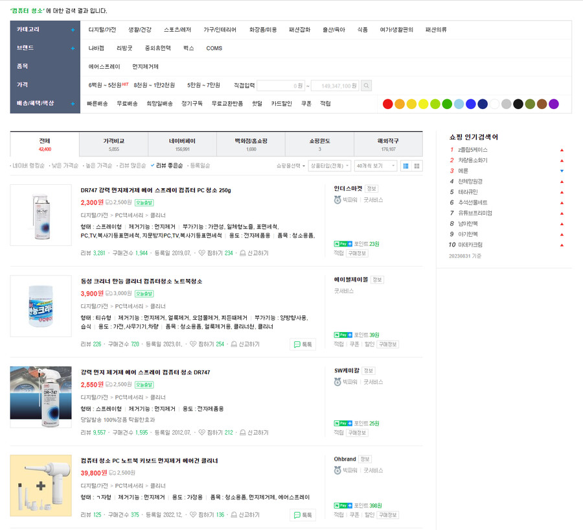This screenshot has width=583, height=530.
Task: Click heart 찜하기 icon for 동성 크리너 product
Action: pyautogui.click(x=193, y=344)
